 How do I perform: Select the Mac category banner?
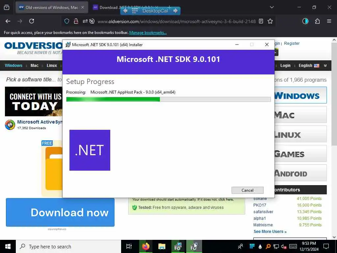pos(300,114)
